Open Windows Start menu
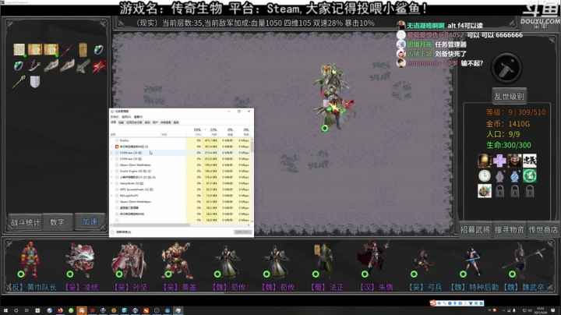561x315 pixels. [x=5, y=310]
